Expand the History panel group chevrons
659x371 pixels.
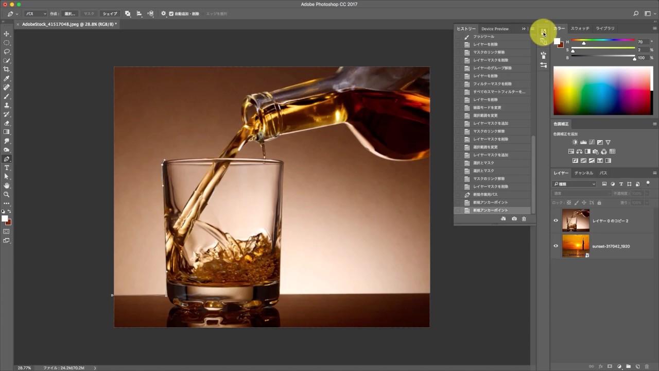[524, 29]
